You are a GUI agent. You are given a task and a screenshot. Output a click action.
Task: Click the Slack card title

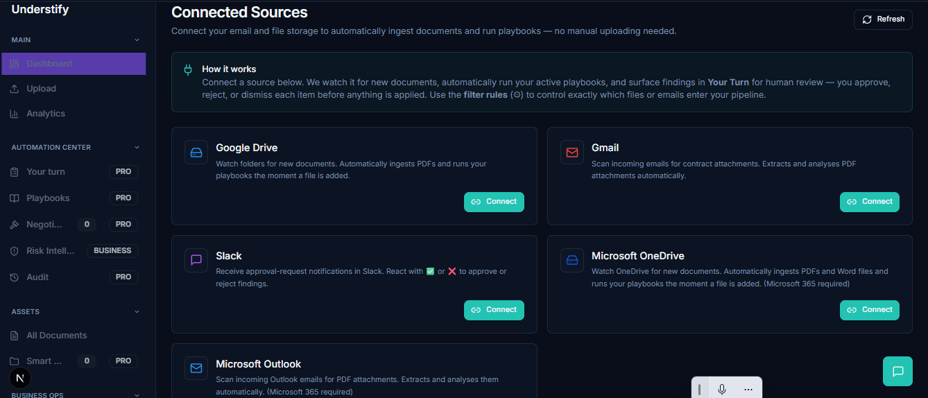pyautogui.click(x=229, y=256)
